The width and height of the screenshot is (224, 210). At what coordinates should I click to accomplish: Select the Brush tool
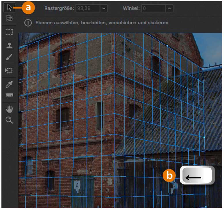[x=9, y=57]
